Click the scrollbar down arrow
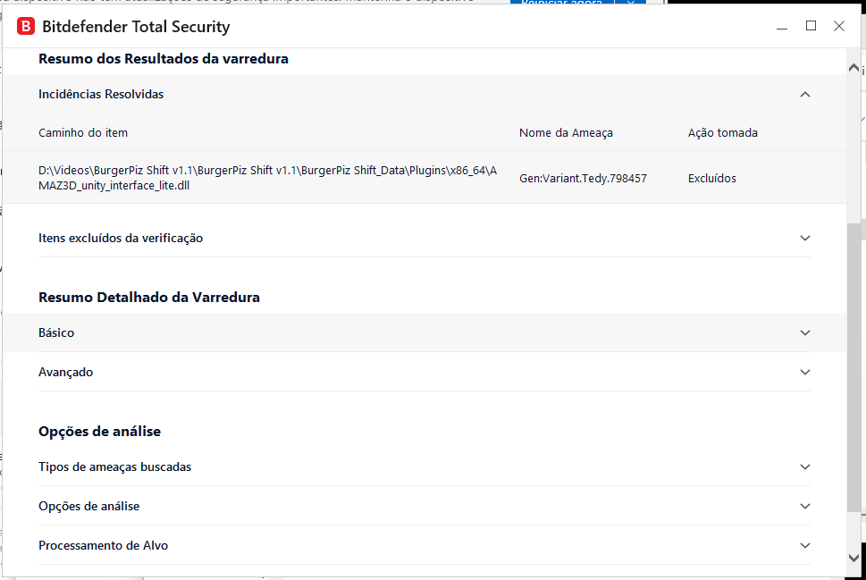Screen dimensions: 866x580 855,556
